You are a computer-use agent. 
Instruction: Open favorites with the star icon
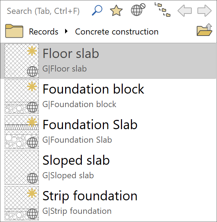coord(116,10)
